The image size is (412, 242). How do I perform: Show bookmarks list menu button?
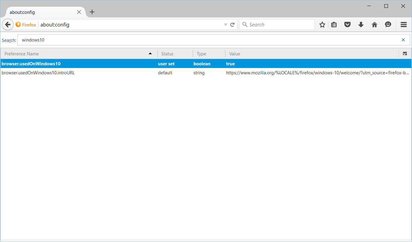pyautogui.click(x=334, y=25)
